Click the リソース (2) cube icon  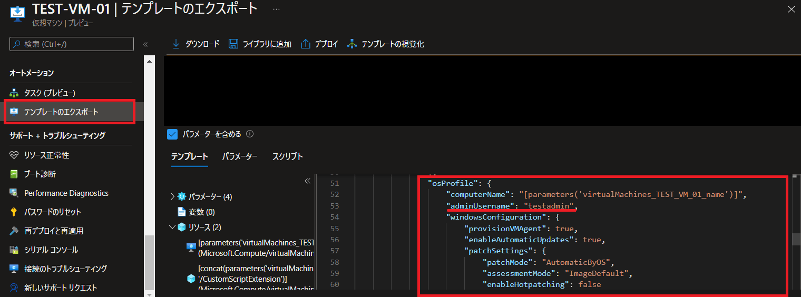point(182,227)
